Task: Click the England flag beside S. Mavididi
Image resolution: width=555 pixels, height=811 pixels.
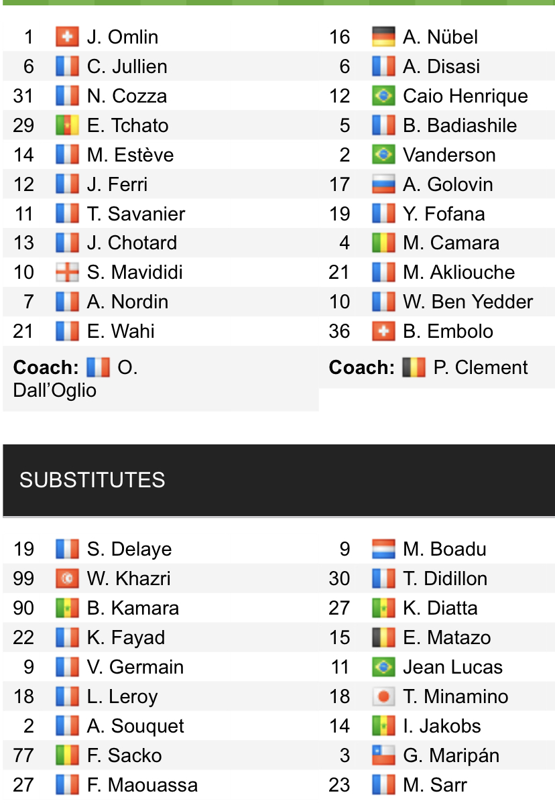Action: [67, 272]
